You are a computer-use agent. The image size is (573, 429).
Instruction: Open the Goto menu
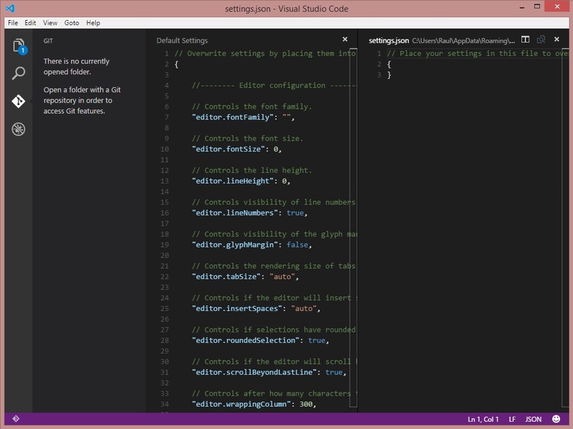point(72,23)
